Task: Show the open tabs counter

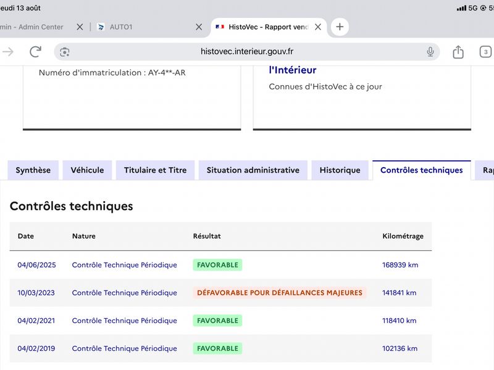Action: tap(485, 52)
